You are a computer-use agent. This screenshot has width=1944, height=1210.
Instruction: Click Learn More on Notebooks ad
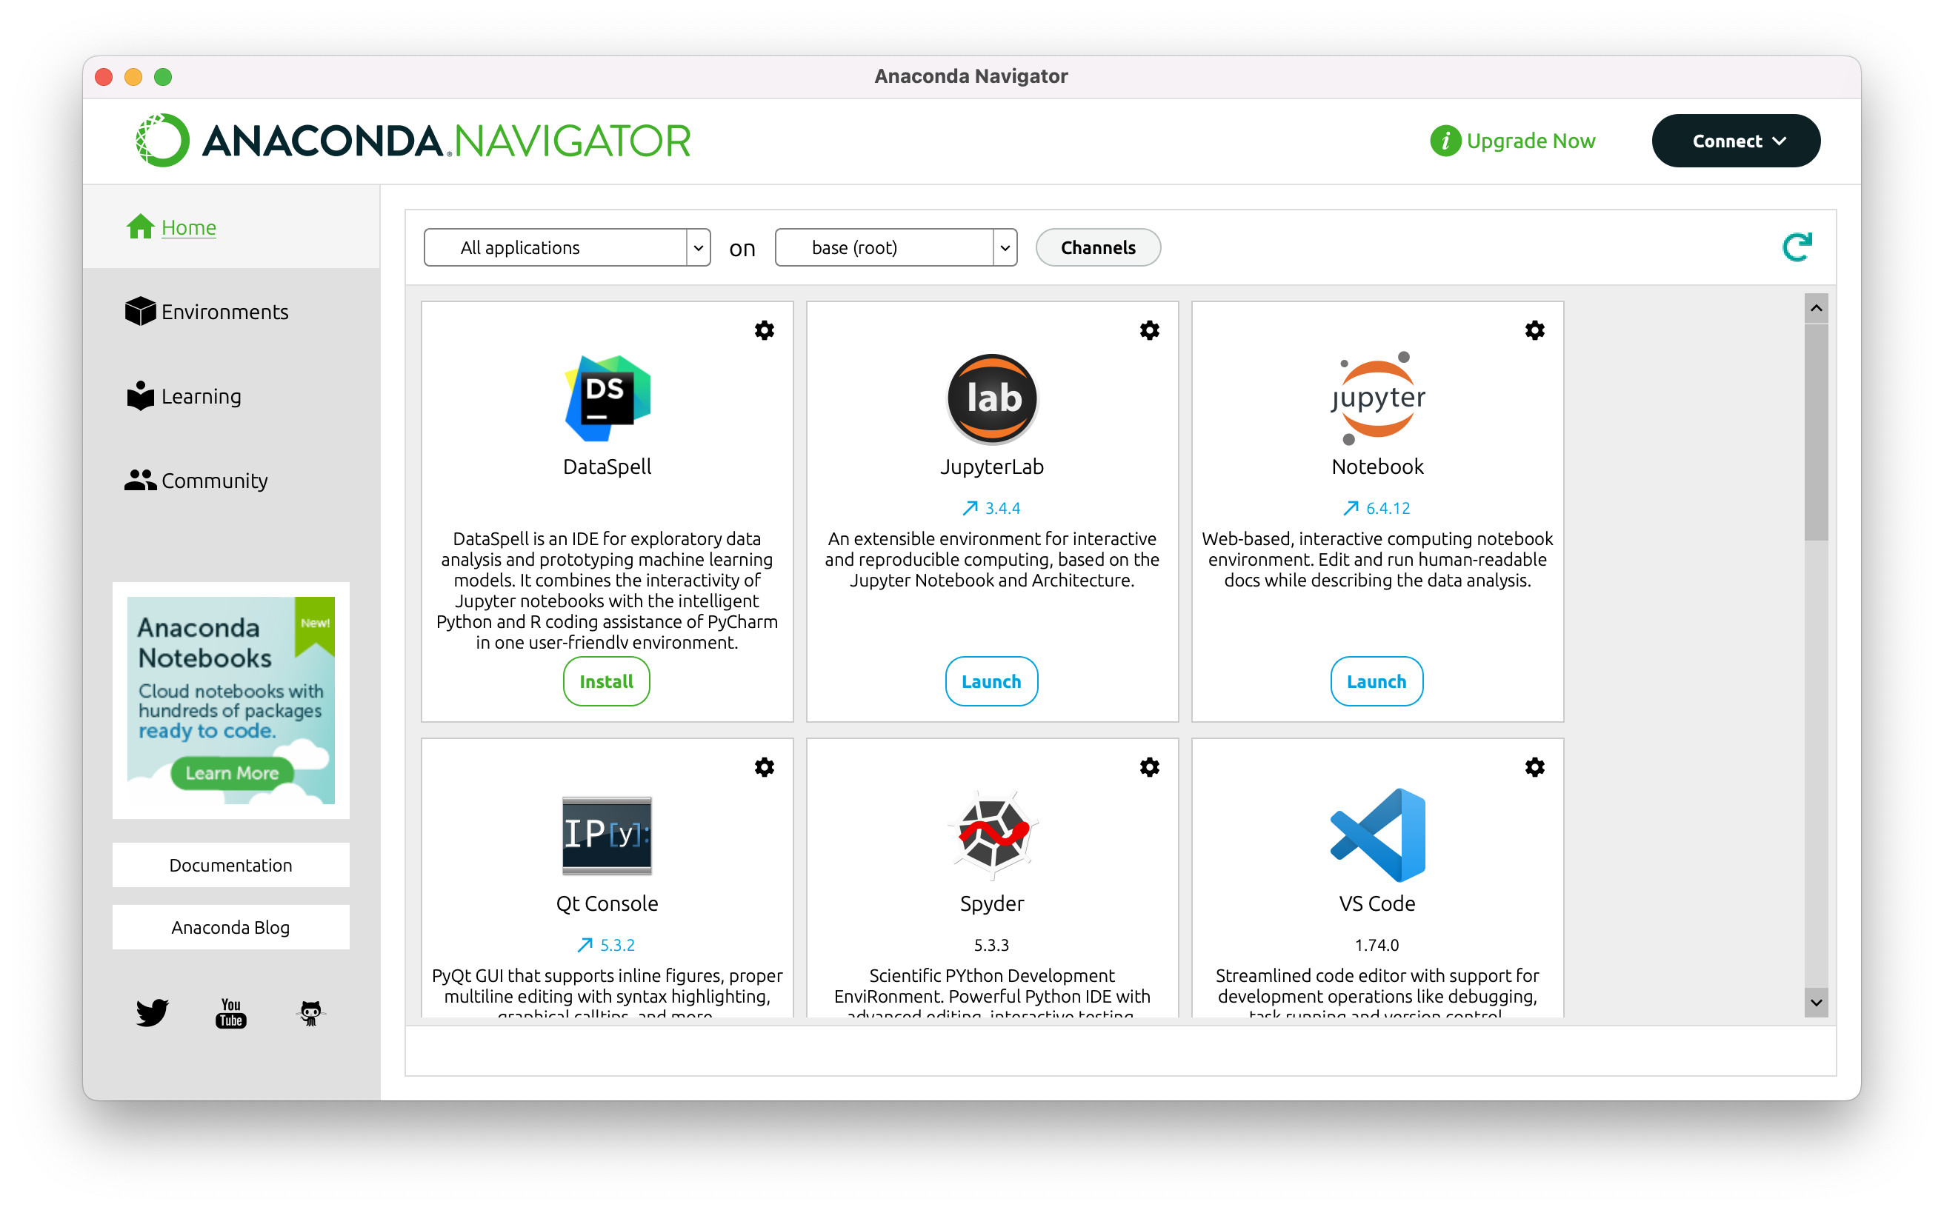click(x=232, y=773)
